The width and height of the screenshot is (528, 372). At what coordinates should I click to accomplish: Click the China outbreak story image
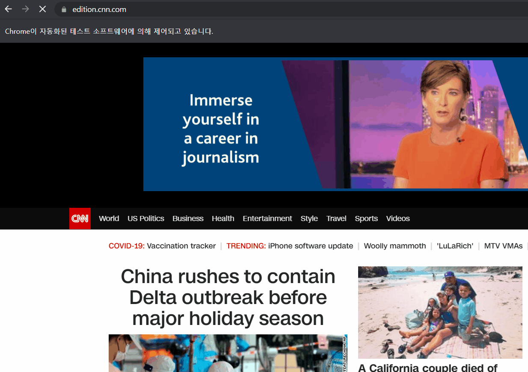pyautogui.click(x=228, y=353)
